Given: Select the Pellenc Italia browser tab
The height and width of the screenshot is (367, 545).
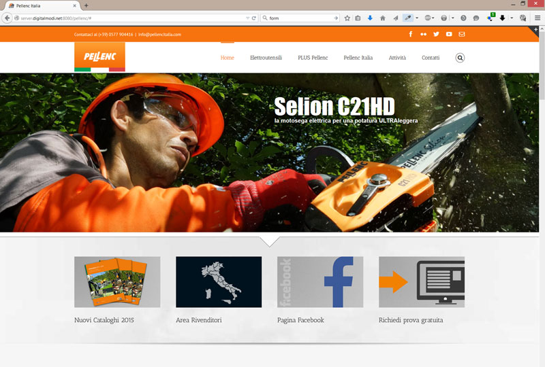Looking at the screenshot, I should point(41,5).
